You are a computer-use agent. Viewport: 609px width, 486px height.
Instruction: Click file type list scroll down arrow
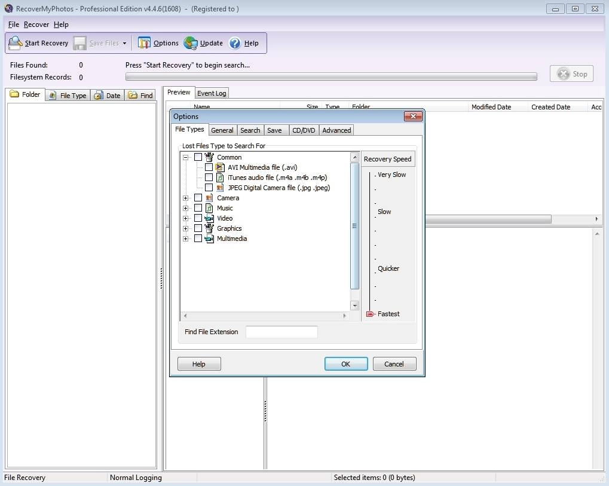point(354,305)
